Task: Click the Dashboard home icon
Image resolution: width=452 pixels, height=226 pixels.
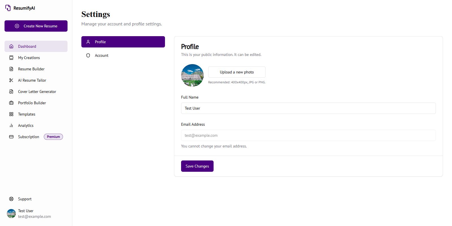Action: (11, 46)
